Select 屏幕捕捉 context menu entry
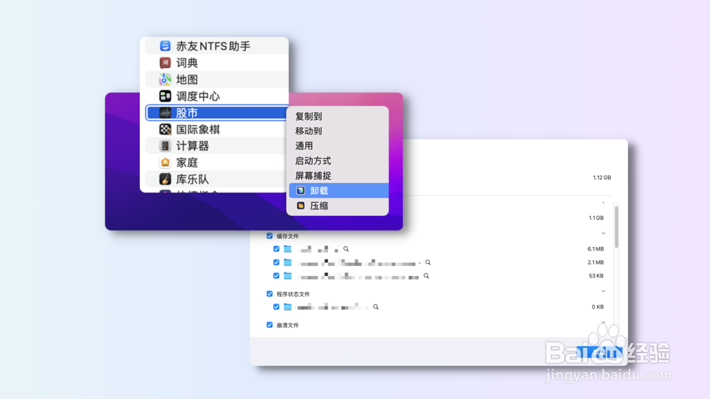This screenshot has width=710, height=399. coord(337,176)
